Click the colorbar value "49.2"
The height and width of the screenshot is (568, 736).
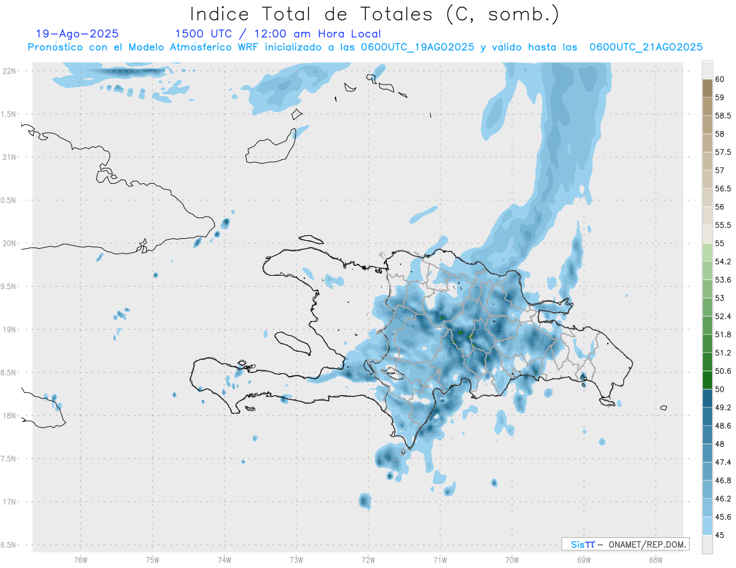723,407
